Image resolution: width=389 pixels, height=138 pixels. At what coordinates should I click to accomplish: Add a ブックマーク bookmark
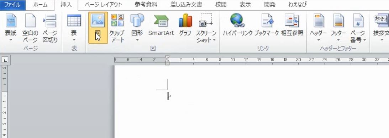(267, 25)
